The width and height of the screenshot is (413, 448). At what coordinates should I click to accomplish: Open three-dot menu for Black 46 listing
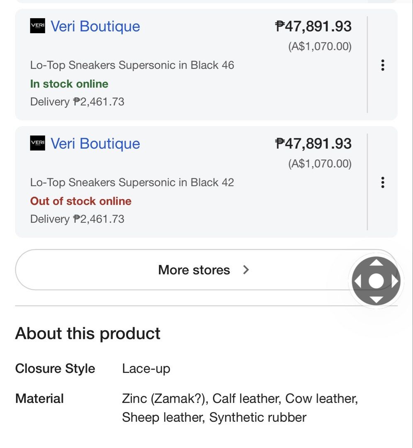383,65
